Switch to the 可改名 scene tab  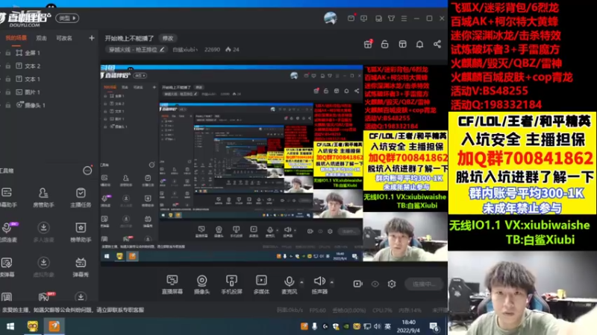pyautogui.click(x=64, y=38)
